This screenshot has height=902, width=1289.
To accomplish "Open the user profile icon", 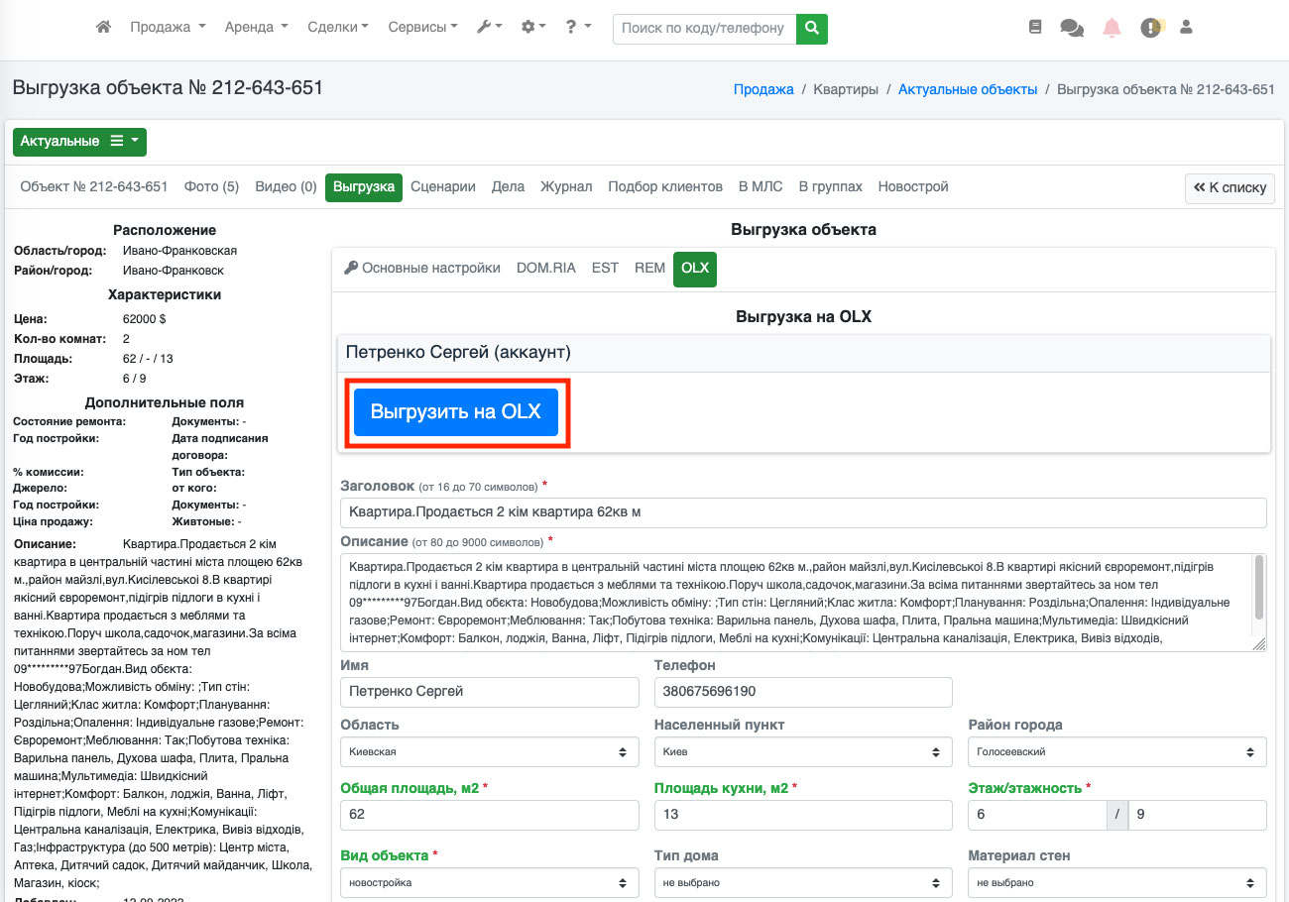I will [1186, 28].
